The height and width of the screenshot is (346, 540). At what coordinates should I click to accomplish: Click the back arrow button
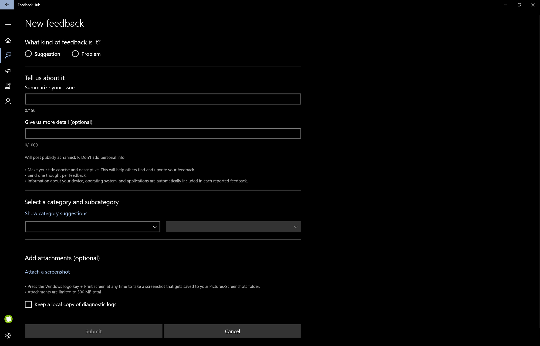(x=7, y=5)
